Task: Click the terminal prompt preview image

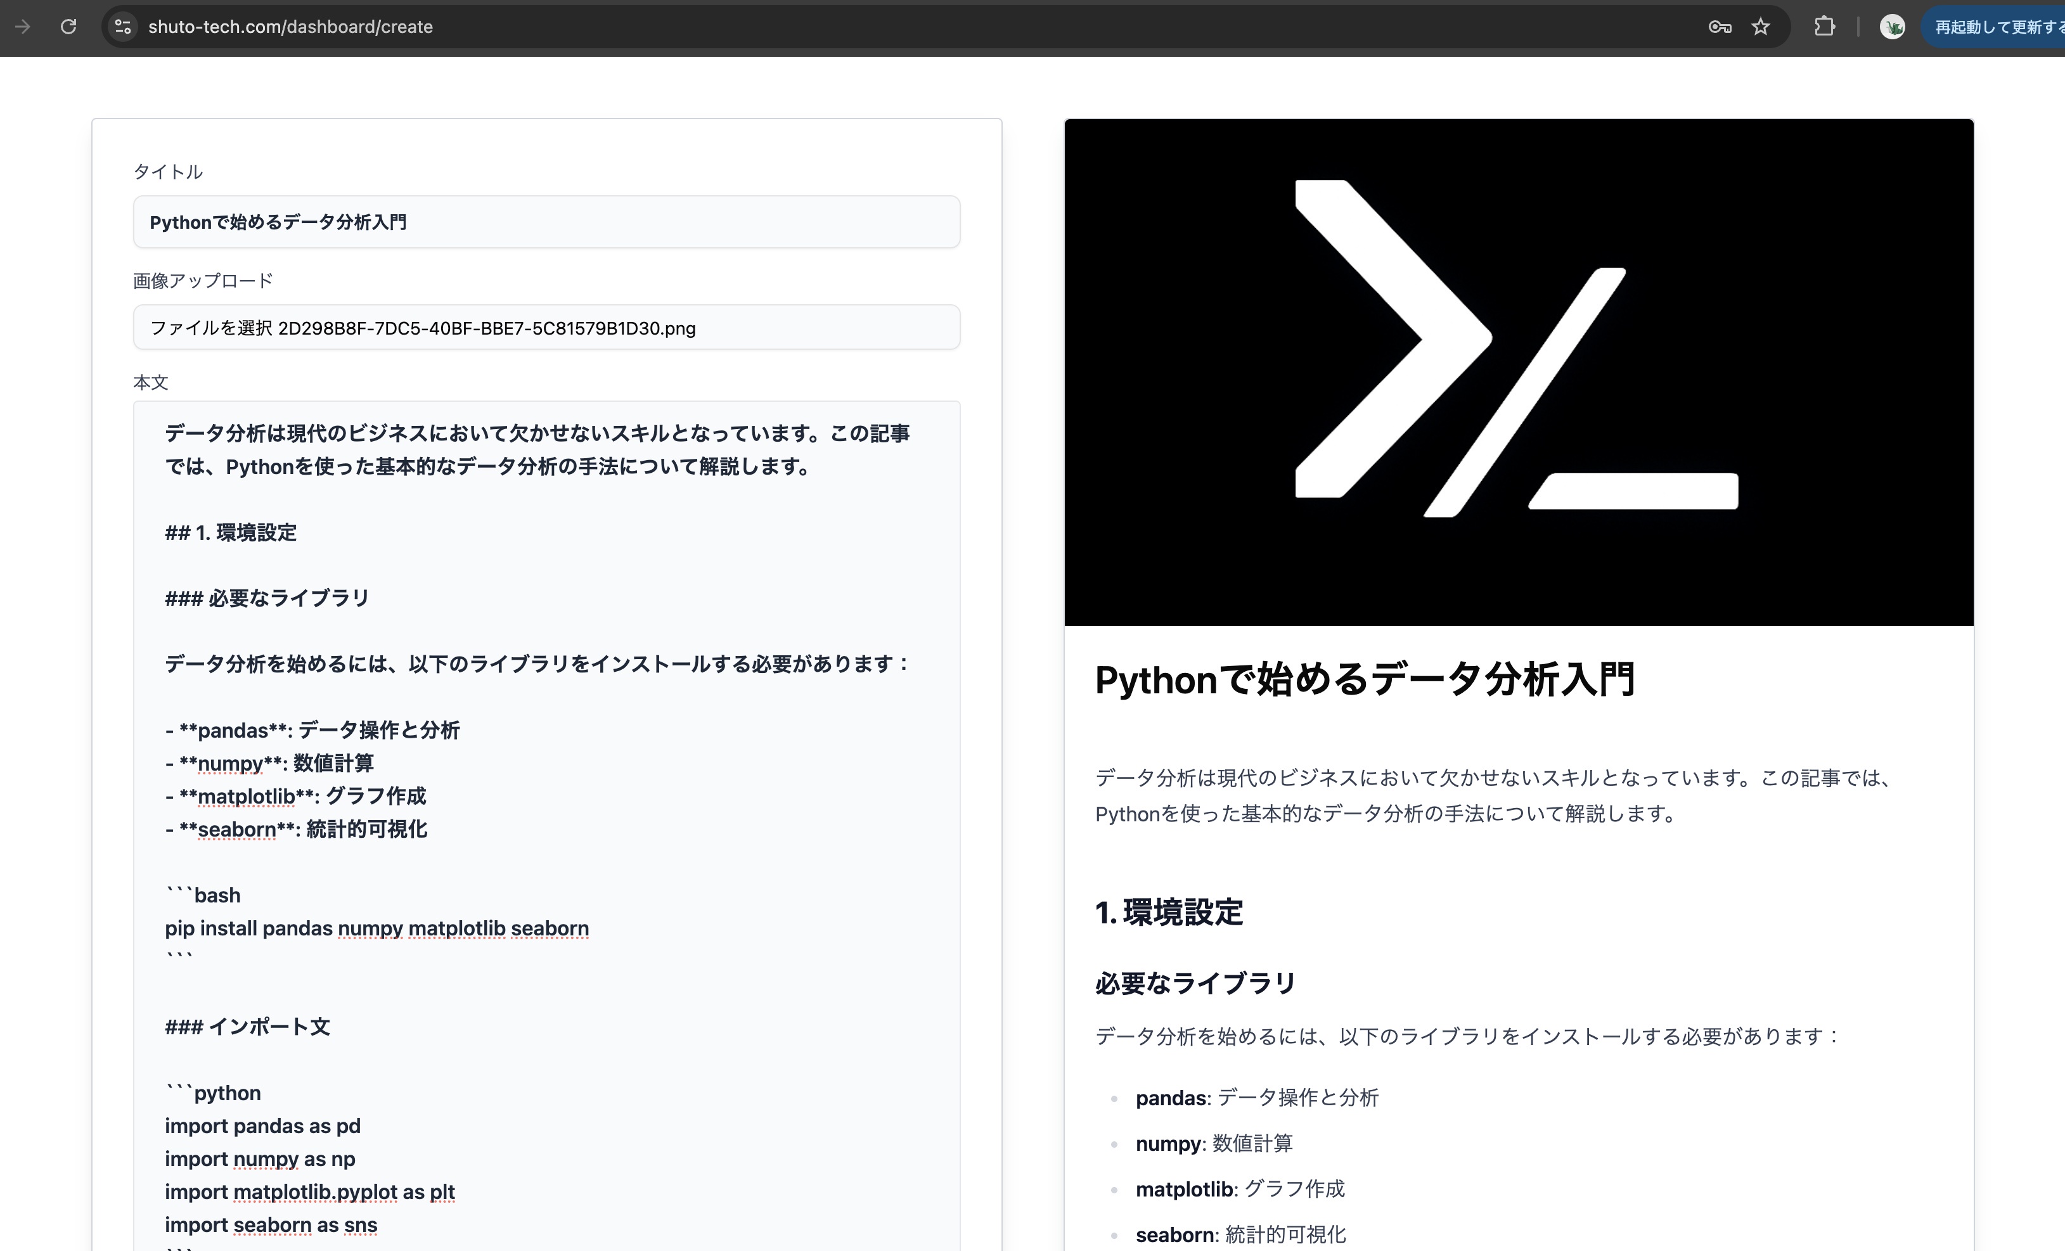Action: tap(1519, 372)
